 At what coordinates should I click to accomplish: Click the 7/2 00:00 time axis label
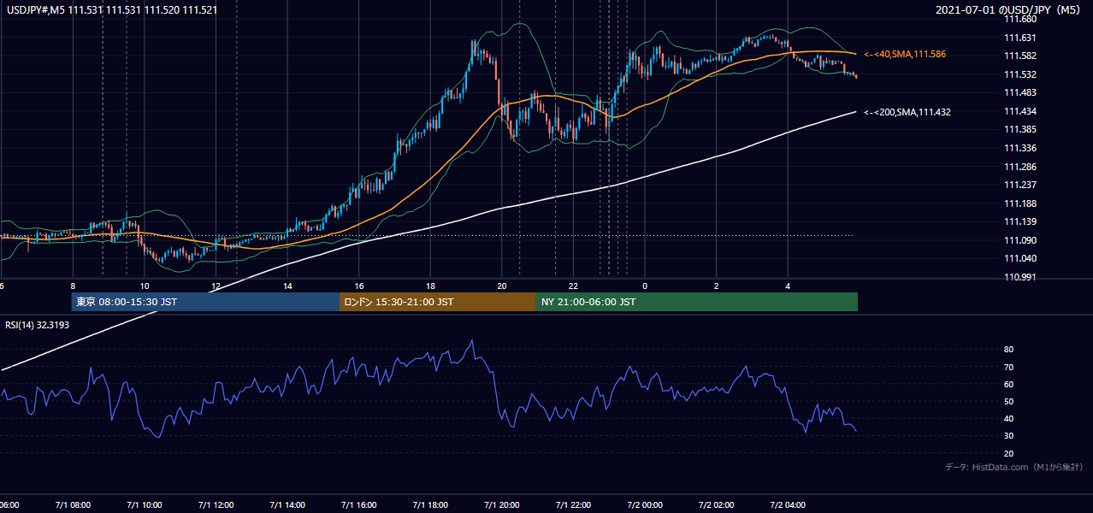click(x=645, y=505)
